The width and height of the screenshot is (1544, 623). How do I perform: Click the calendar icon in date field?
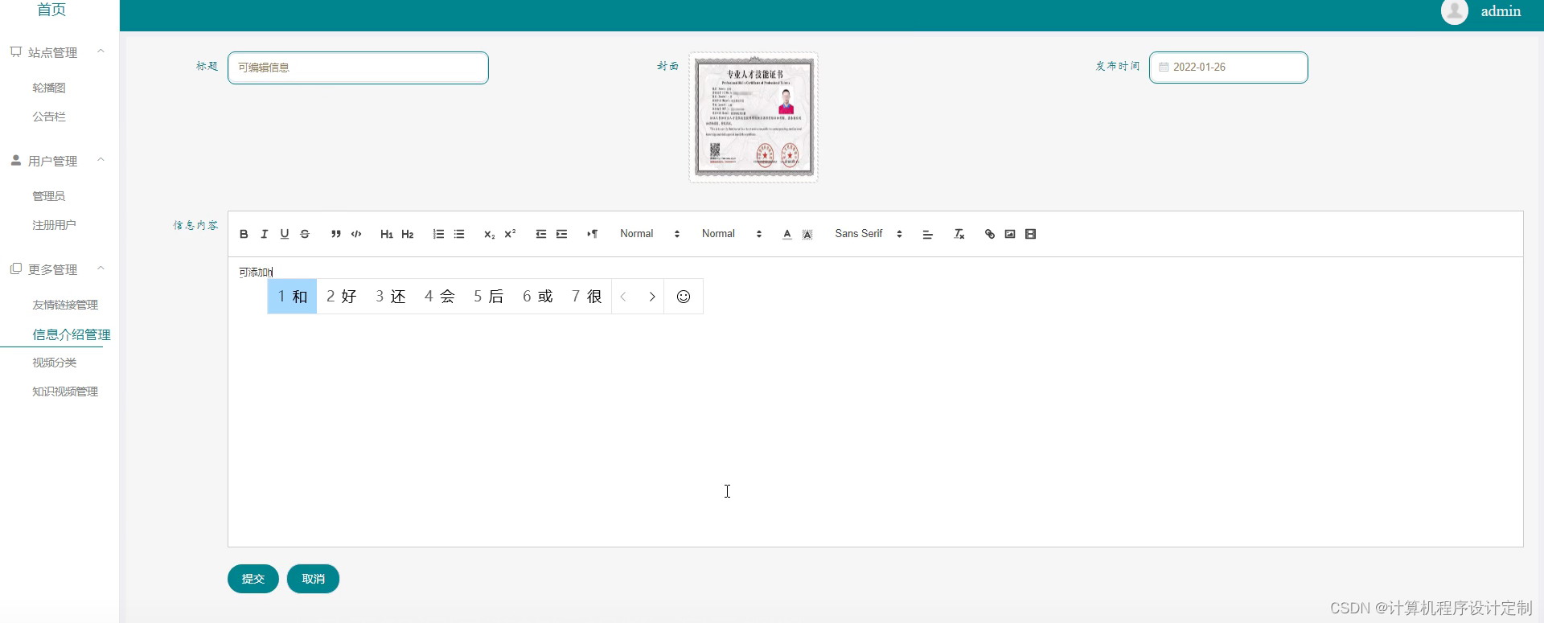[x=1164, y=68]
